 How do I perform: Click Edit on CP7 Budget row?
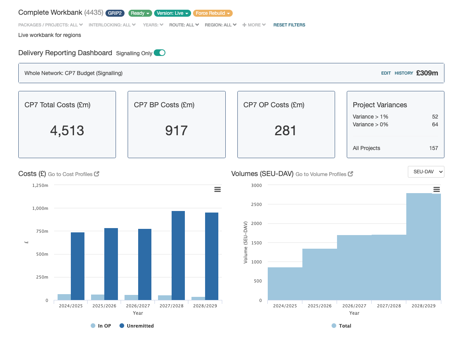(x=386, y=73)
